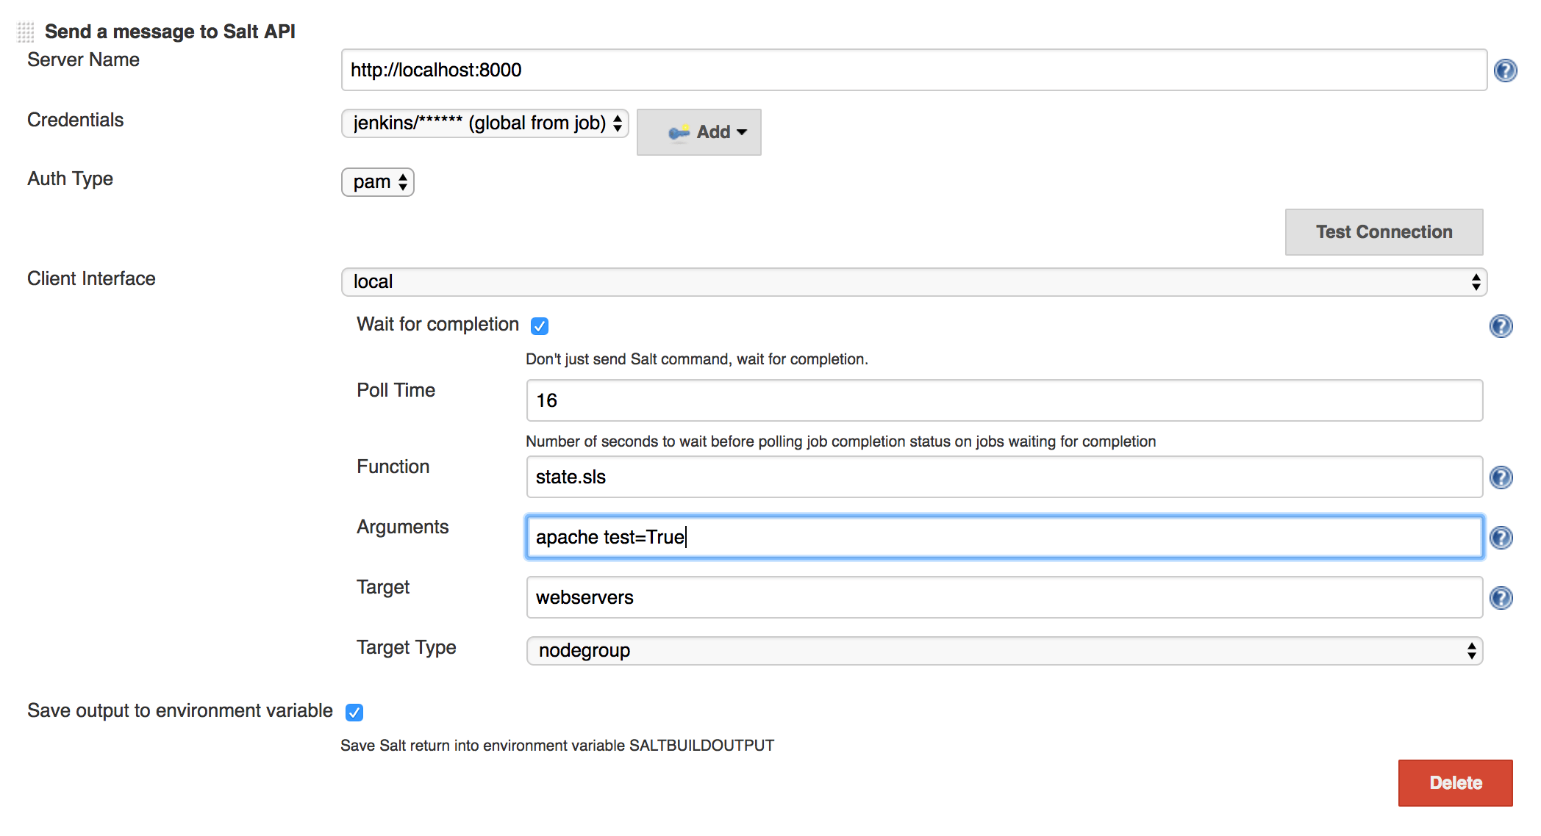Open help for the Server Name field
The image size is (1541, 836).
pos(1506,70)
